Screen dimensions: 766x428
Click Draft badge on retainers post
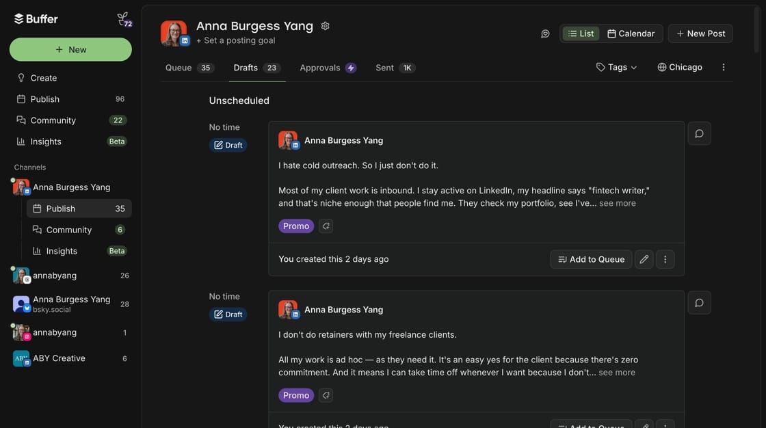pos(228,315)
